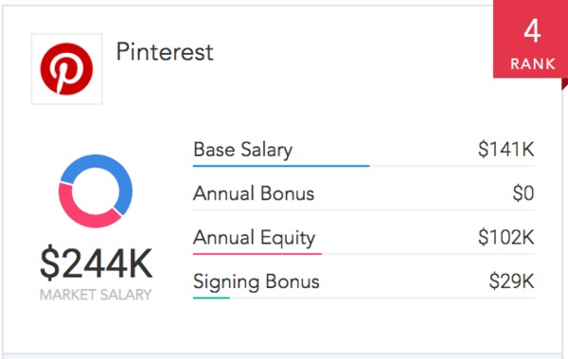Select the Annual Bonus row label
This screenshot has height=359, width=568.
click(254, 194)
